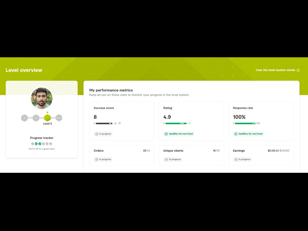Click the Rating progress bar
Image resolution: width=308 pixels, height=231 pixels.
(177, 124)
